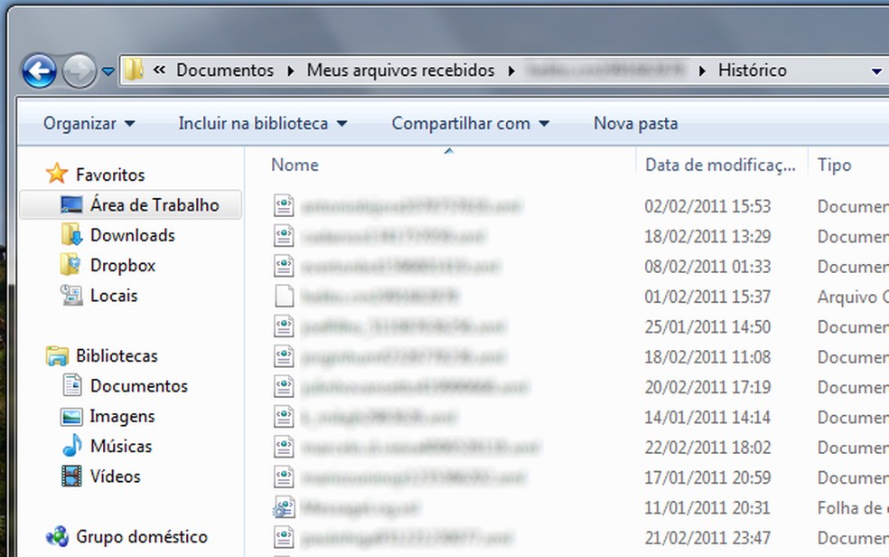Open the Vídeos library
This screenshot has height=557, width=889.
coord(115,477)
